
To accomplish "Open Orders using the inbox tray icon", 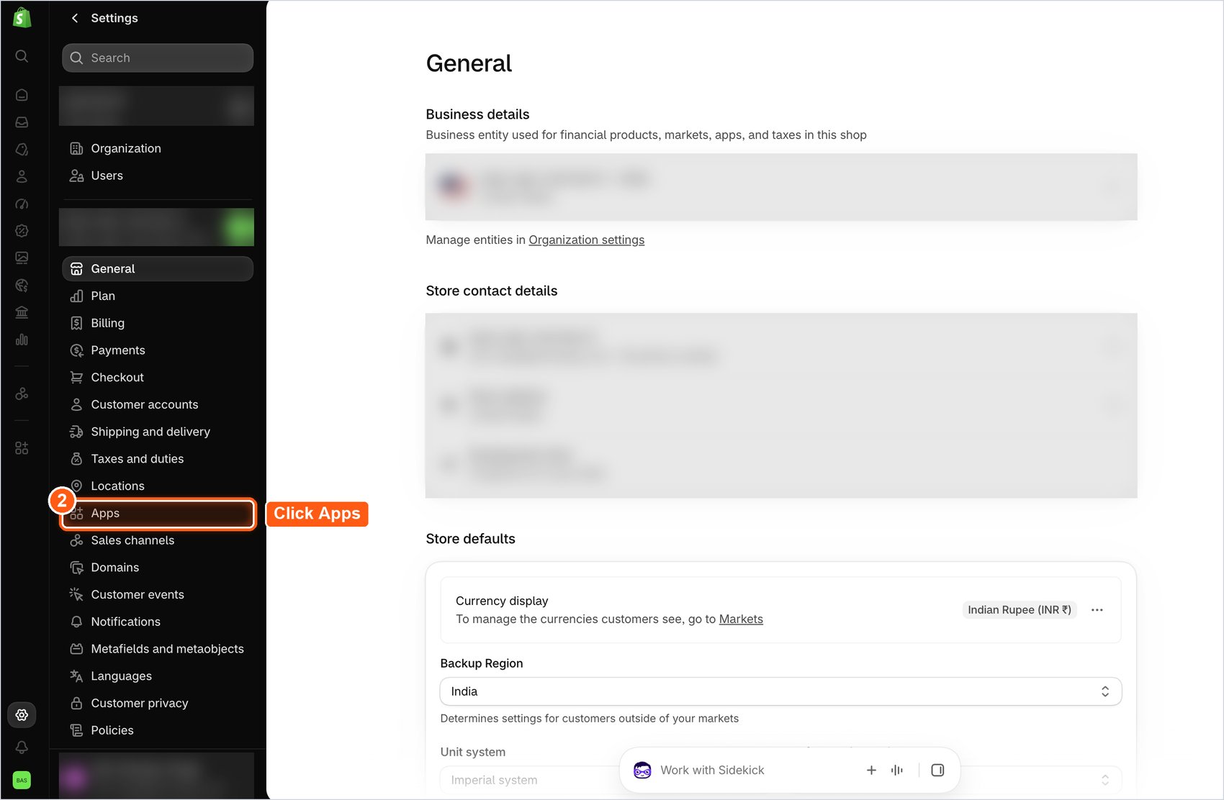I will click(22, 122).
